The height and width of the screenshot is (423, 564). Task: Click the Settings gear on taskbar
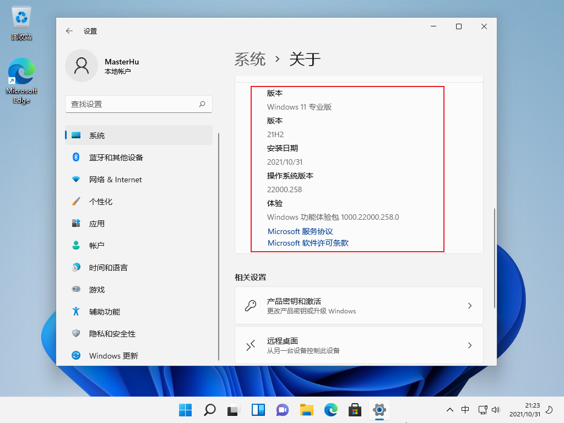click(379, 410)
